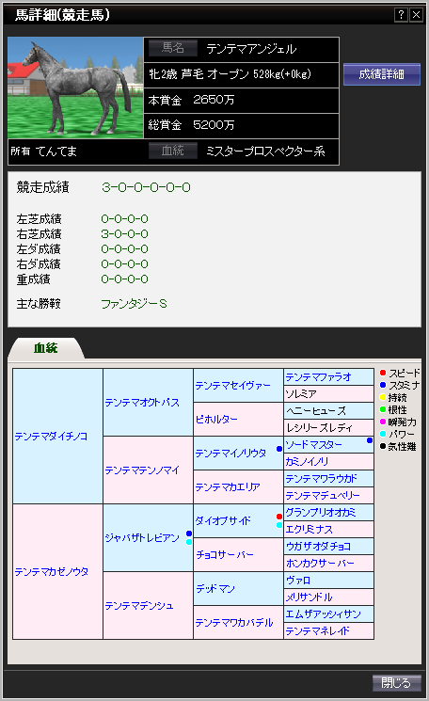Close the horse detail window
Image resolution: width=429 pixels, height=701 pixels.
coord(416,15)
